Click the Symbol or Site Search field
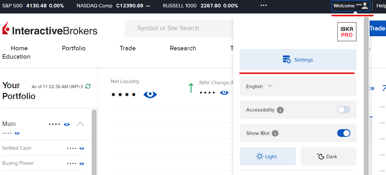386x175 pixels. click(x=178, y=28)
